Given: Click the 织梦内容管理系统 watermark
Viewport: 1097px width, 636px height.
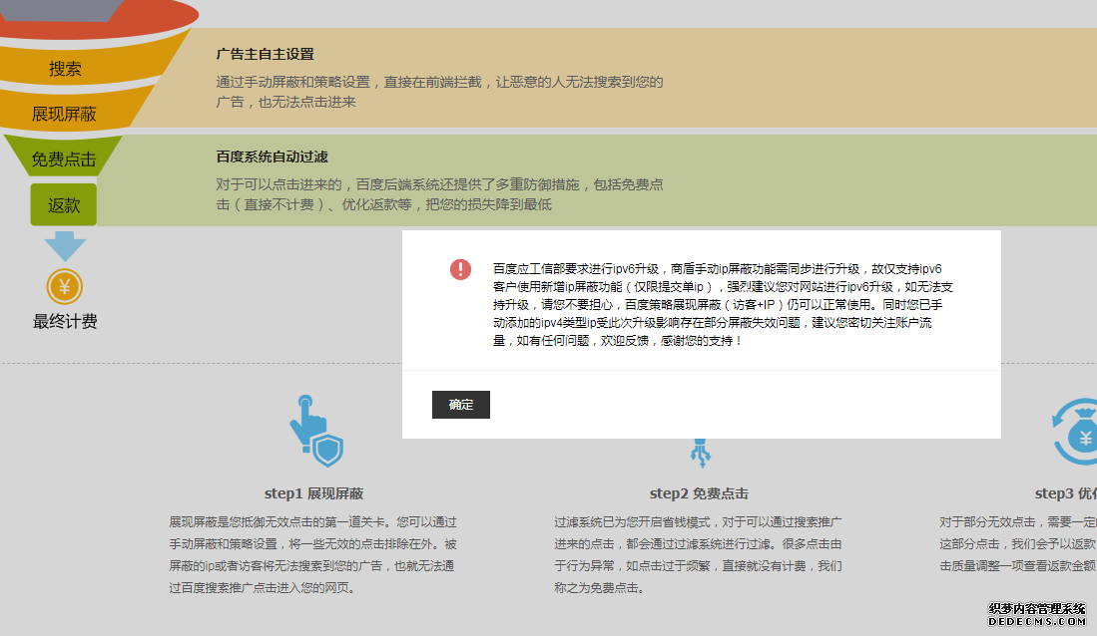Looking at the screenshot, I should (x=1036, y=608).
